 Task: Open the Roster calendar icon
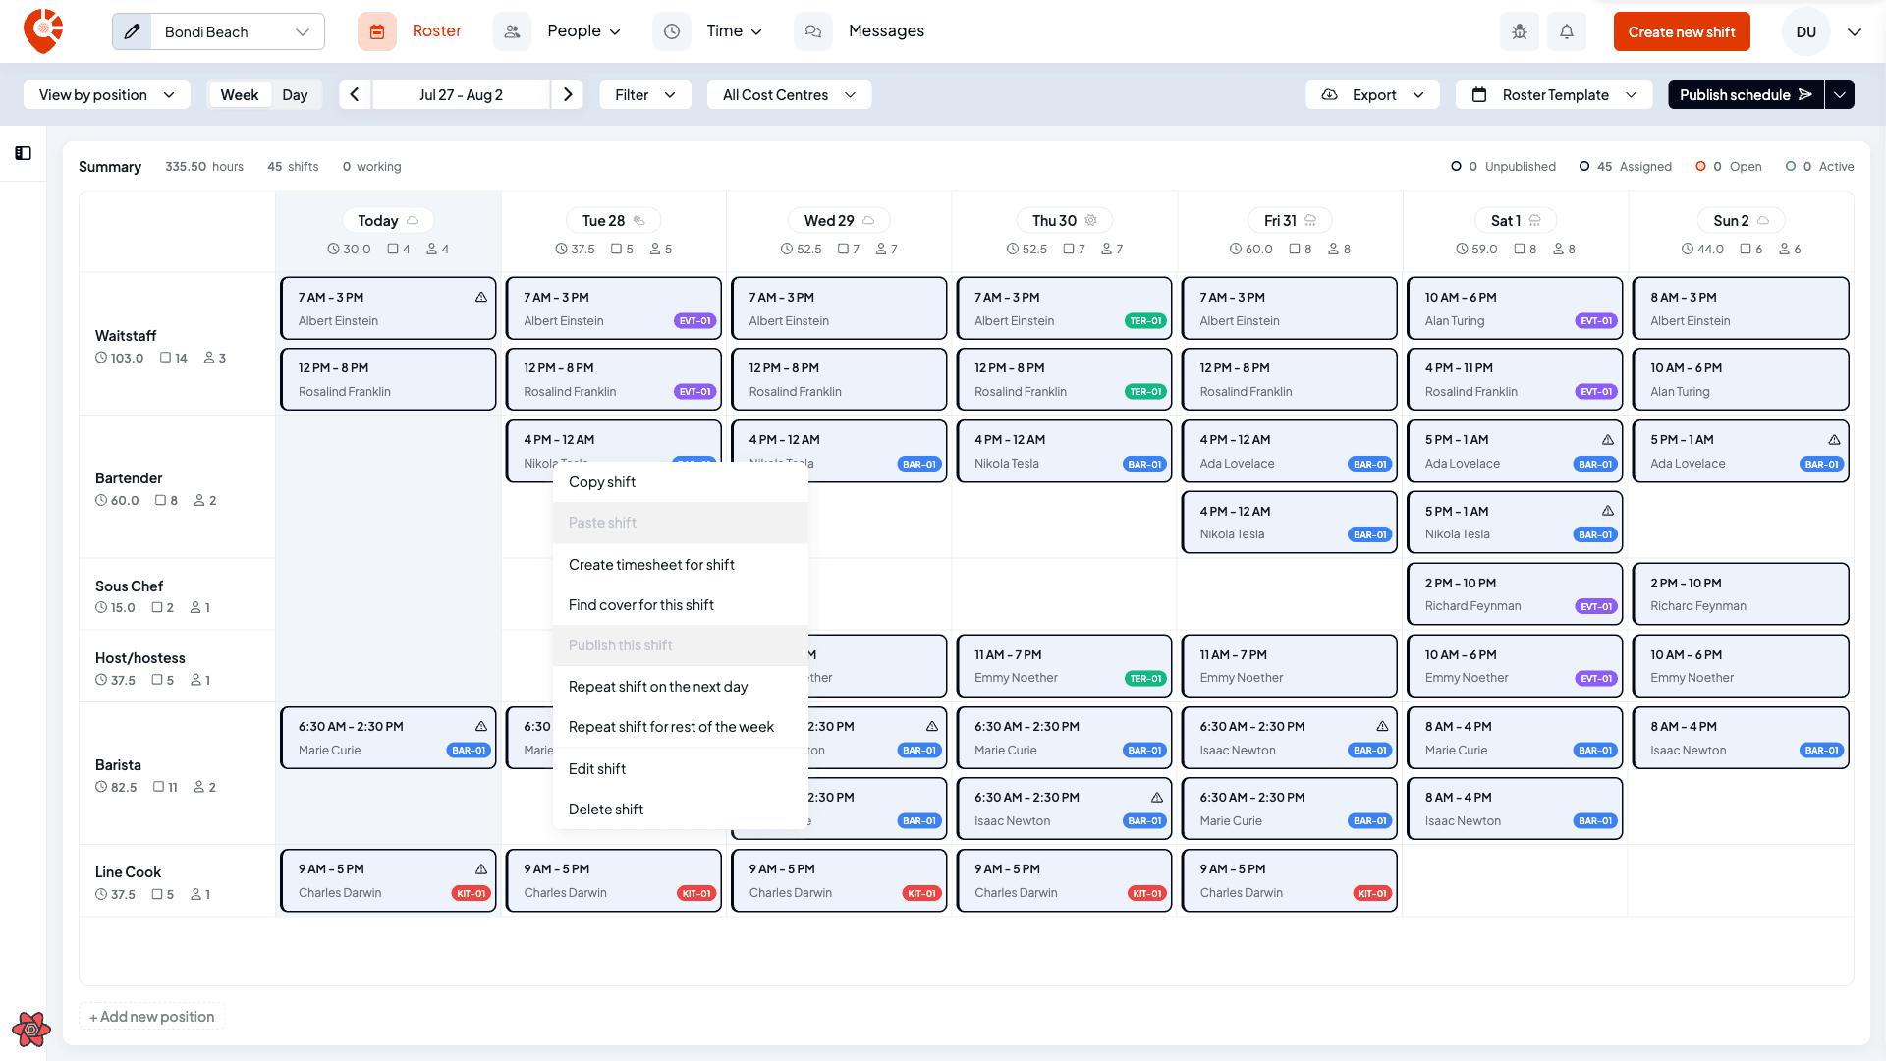pyautogui.click(x=377, y=31)
